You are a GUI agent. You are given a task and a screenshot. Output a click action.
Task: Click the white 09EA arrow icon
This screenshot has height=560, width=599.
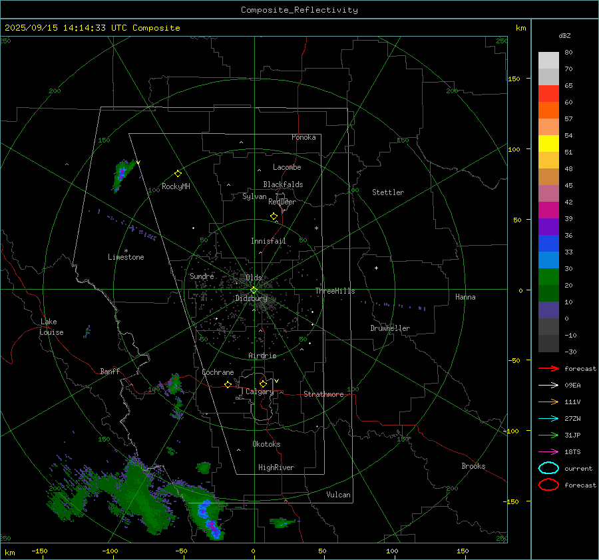[x=548, y=385]
